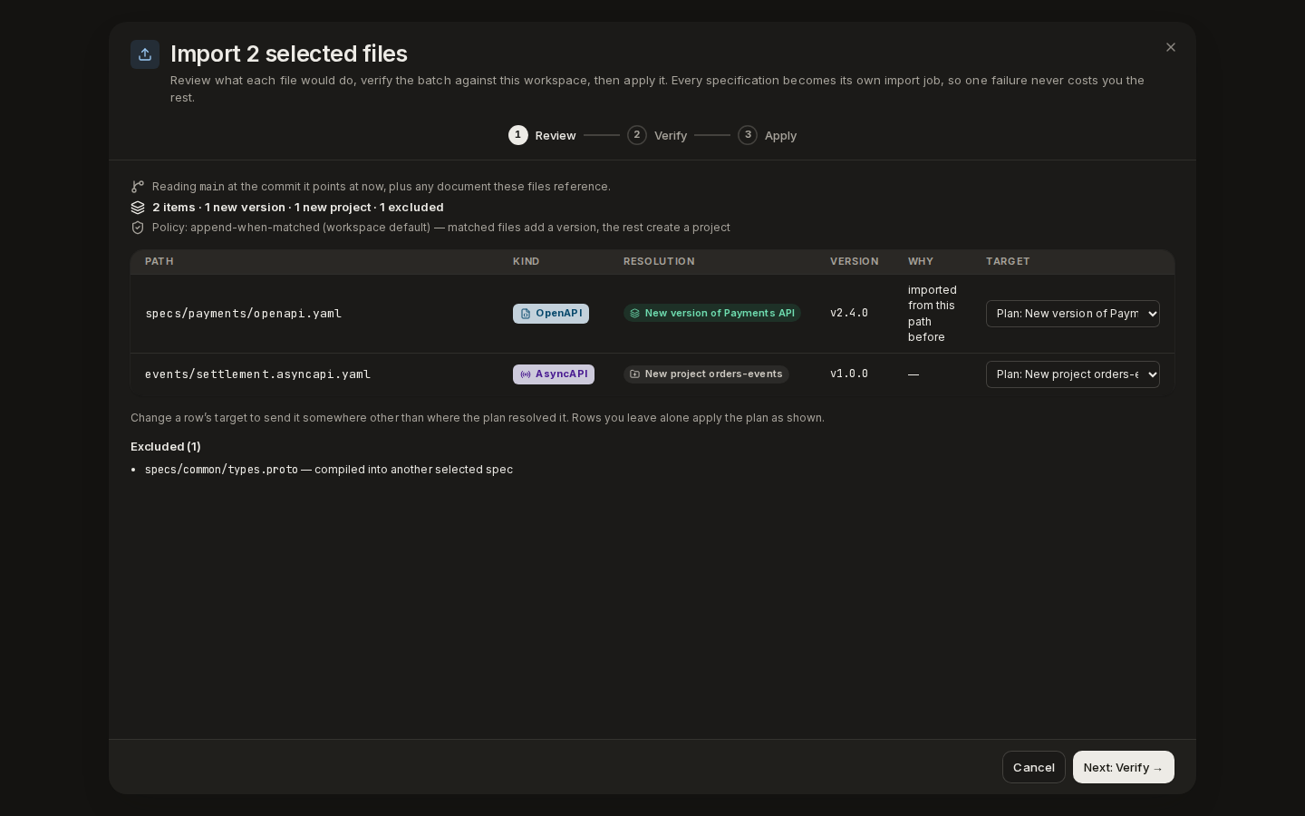Click the OpenAPI kind badge

coord(551,314)
